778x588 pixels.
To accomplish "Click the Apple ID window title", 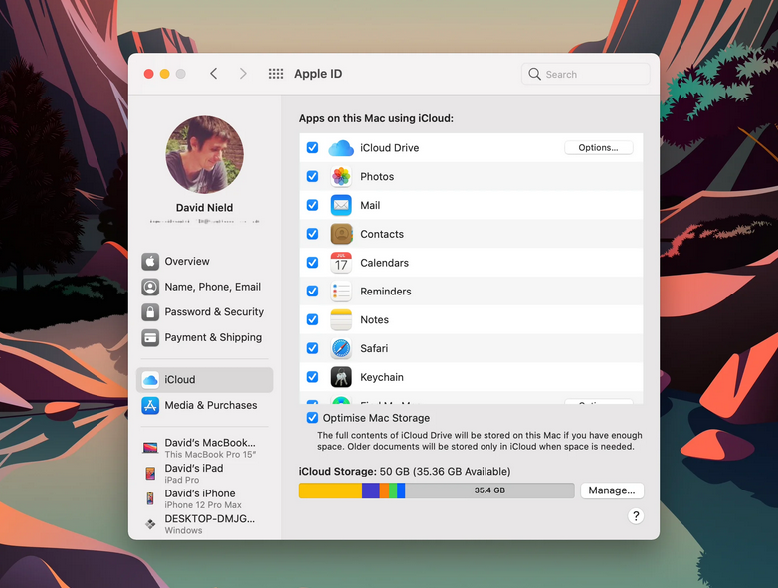I will [x=318, y=74].
